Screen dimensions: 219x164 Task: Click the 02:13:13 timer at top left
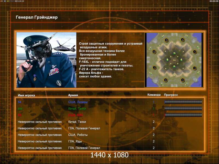click(x=19, y=1)
